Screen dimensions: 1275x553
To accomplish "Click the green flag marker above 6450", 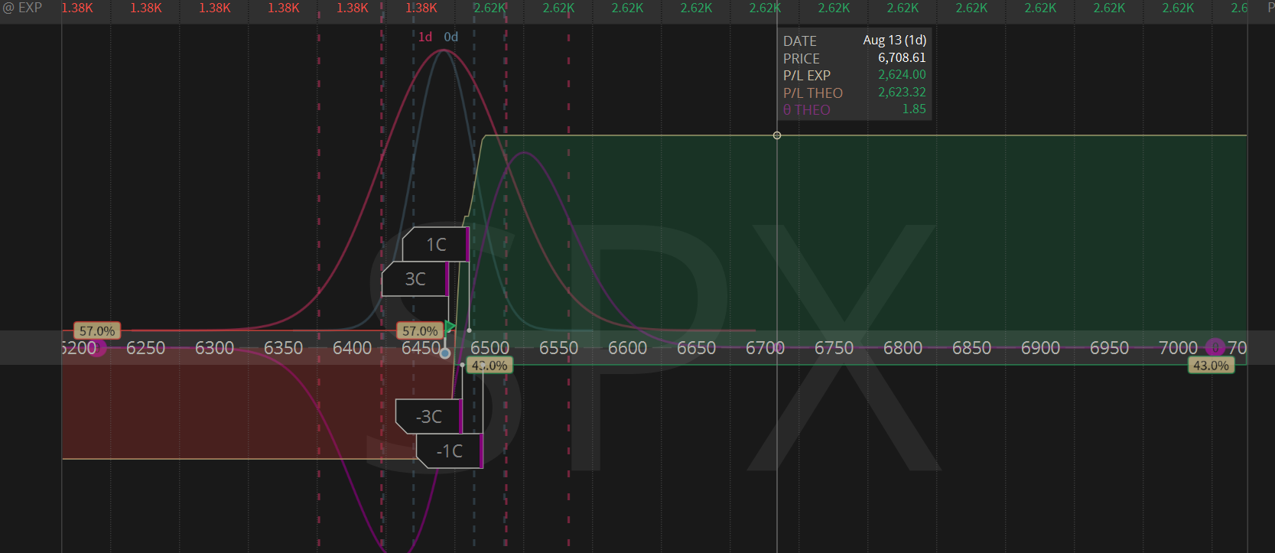I will click(x=450, y=327).
